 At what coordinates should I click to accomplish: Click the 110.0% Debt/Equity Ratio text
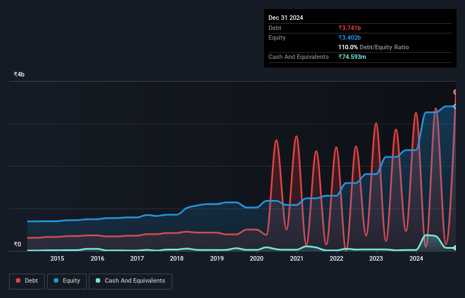pos(373,47)
